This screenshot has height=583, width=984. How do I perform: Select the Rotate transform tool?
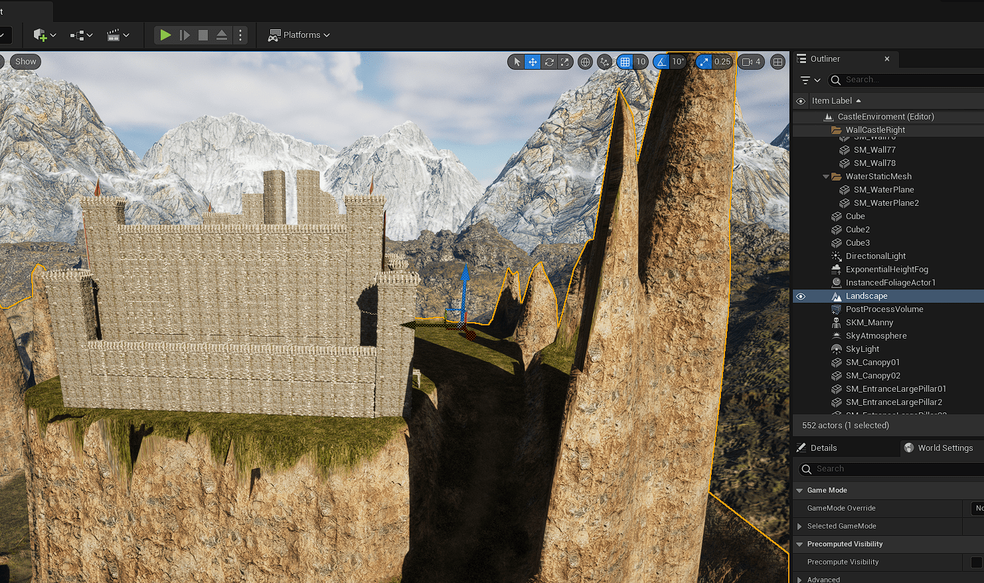tap(549, 62)
